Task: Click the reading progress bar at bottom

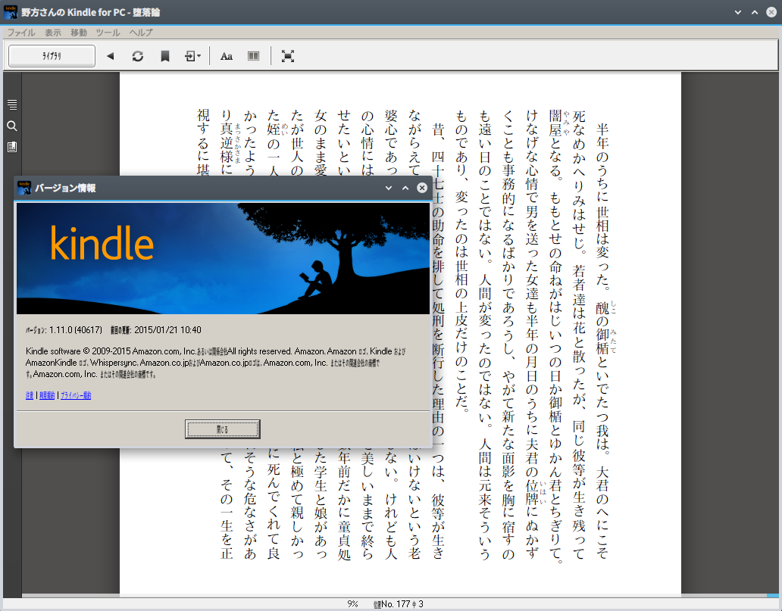Action: click(400, 596)
